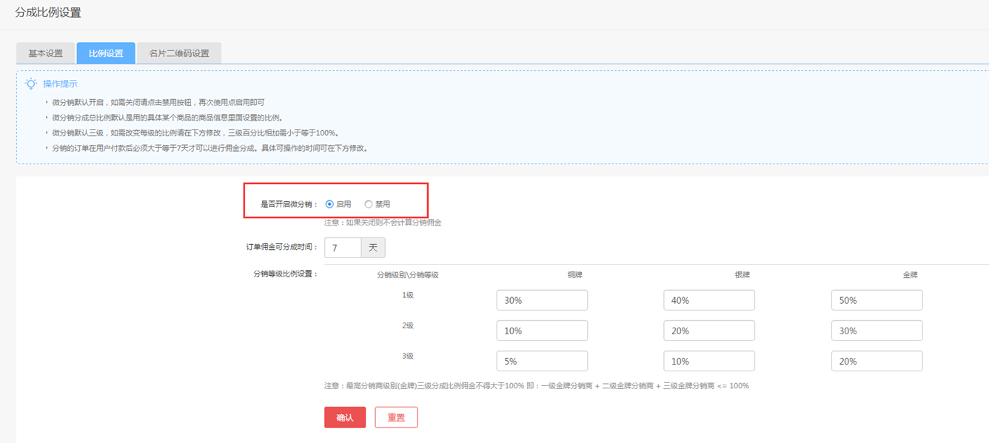Click the lightbulb 操作提示 icon
Screen dimensions: 989x443
tap(31, 84)
